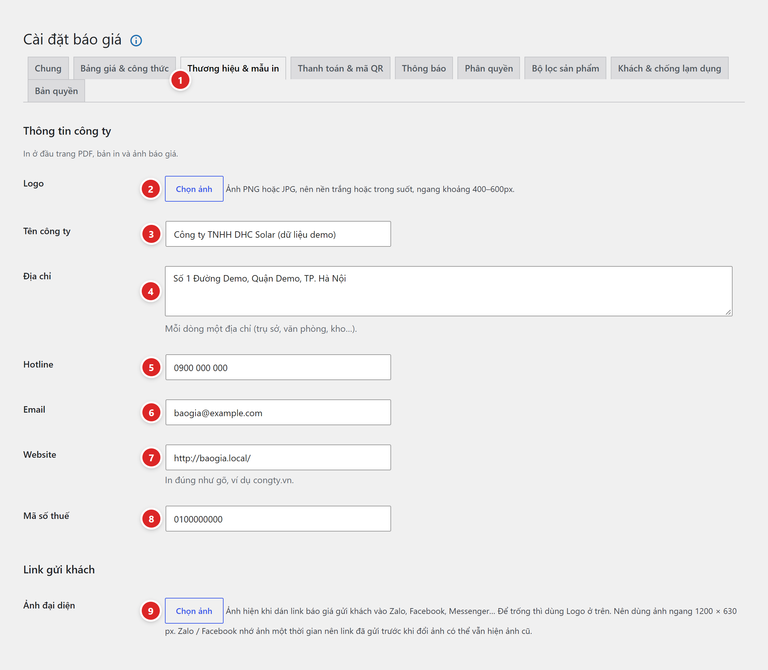
Task: Focus the Website input field
Action: 278,458
